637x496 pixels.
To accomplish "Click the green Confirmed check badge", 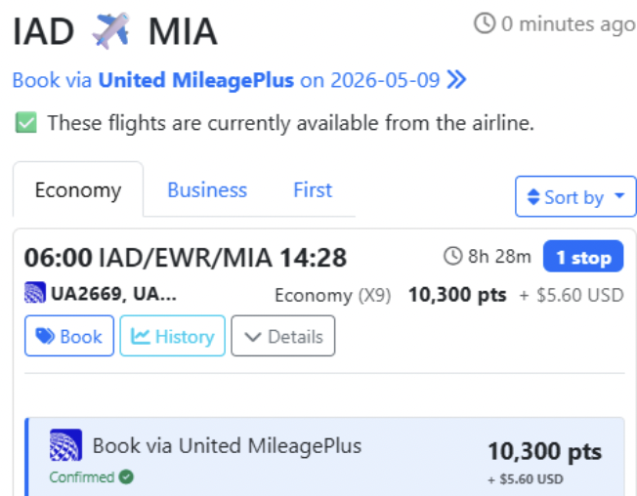I will (x=125, y=477).
